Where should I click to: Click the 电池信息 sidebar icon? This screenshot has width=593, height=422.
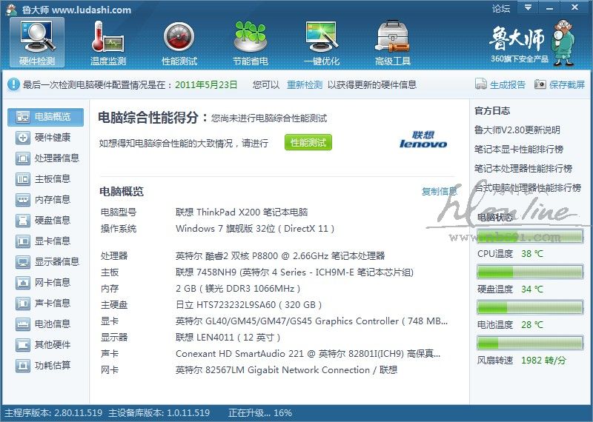23,324
